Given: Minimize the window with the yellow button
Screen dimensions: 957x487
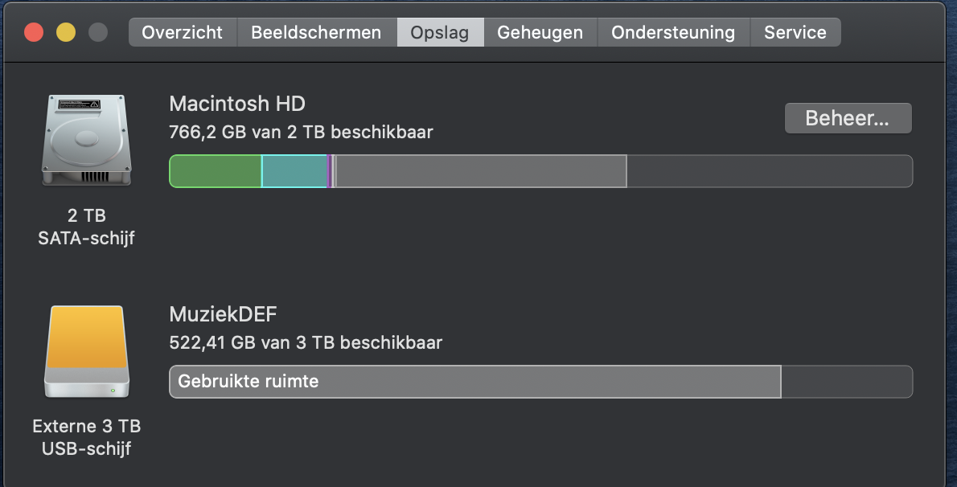Looking at the screenshot, I should [x=65, y=33].
